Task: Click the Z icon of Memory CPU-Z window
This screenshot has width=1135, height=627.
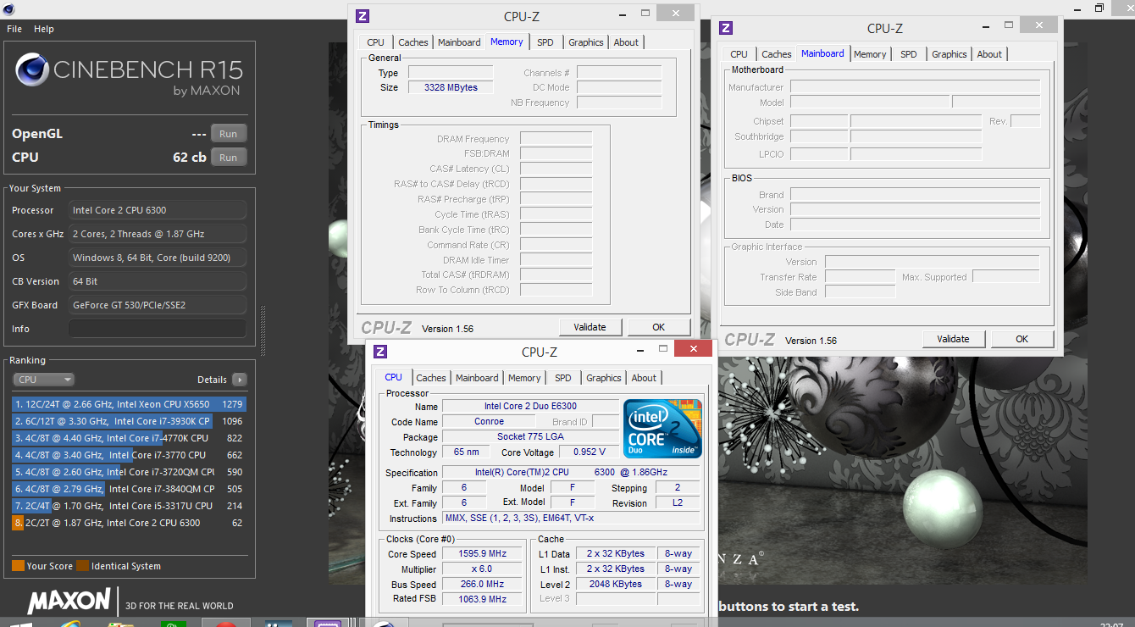Action: point(363,15)
